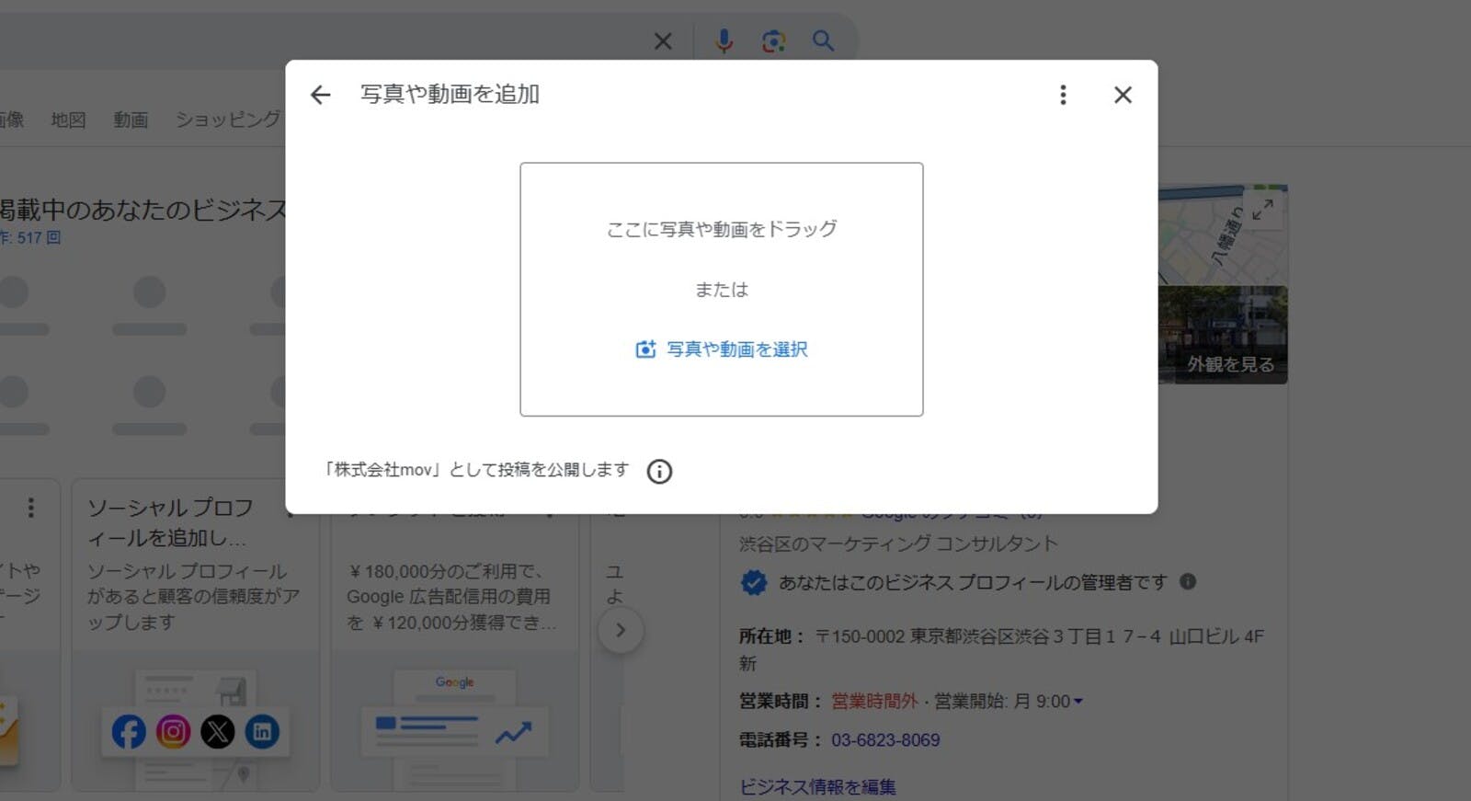Switch to the 動画 search tab
This screenshot has height=801, width=1471.
(x=131, y=120)
